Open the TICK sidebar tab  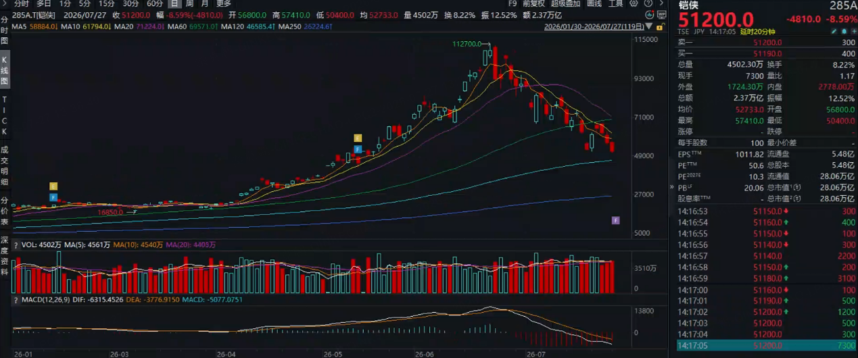coord(5,115)
